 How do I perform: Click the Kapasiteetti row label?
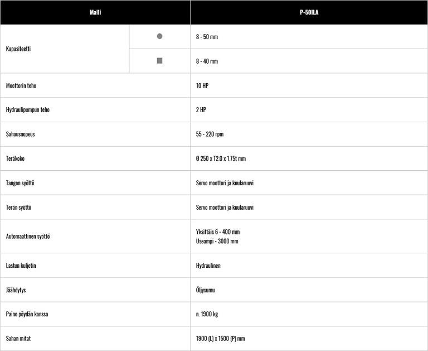tap(18, 49)
